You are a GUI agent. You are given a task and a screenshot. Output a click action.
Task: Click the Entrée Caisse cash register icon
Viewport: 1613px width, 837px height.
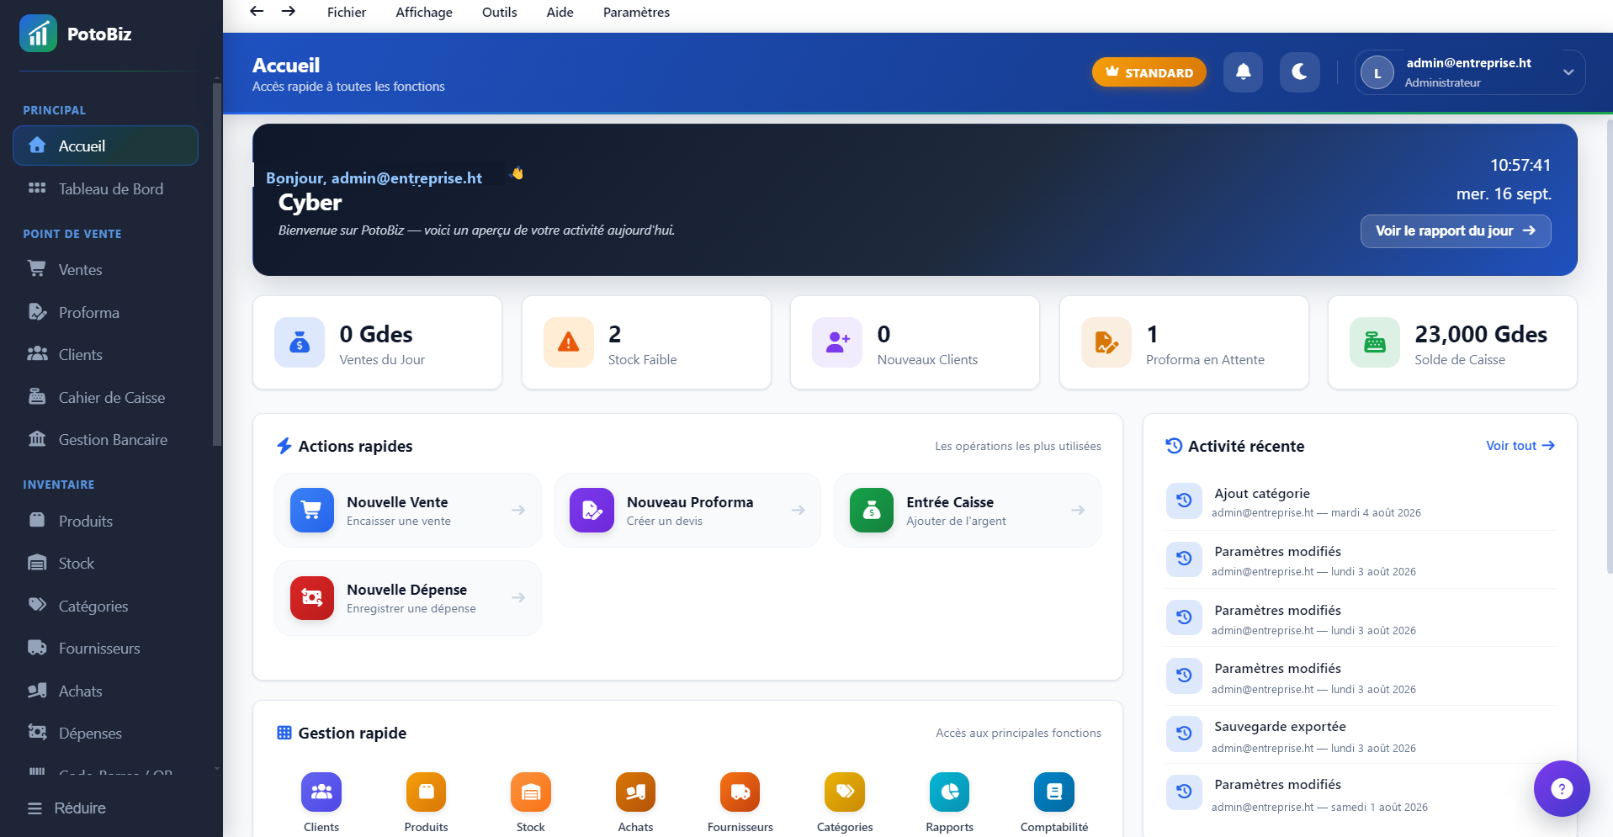[x=872, y=511]
